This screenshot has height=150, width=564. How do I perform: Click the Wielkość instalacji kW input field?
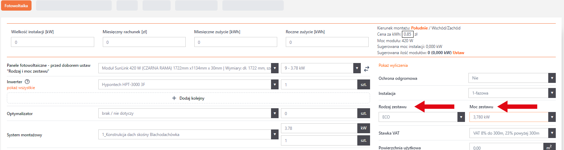[x=52, y=42]
